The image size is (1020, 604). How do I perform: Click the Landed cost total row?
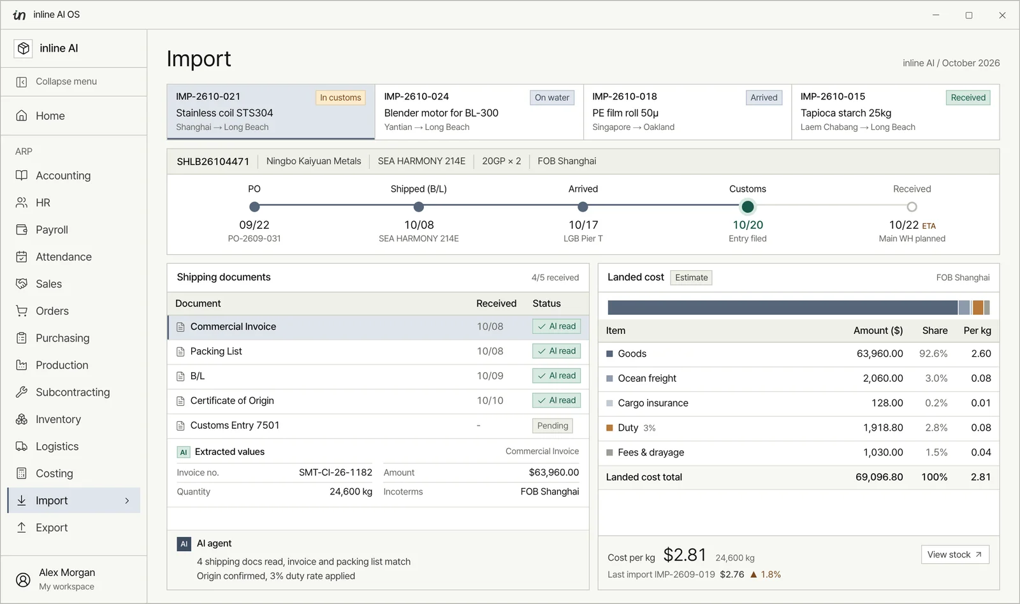[x=799, y=477]
